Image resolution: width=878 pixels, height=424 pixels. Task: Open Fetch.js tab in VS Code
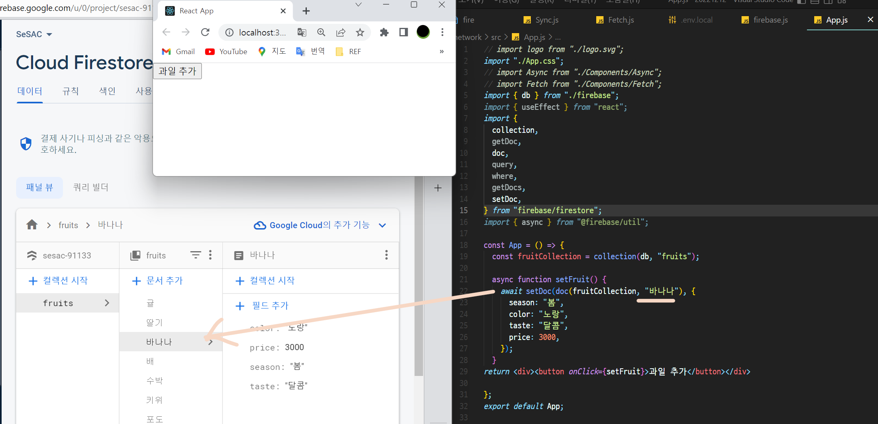tap(615, 20)
